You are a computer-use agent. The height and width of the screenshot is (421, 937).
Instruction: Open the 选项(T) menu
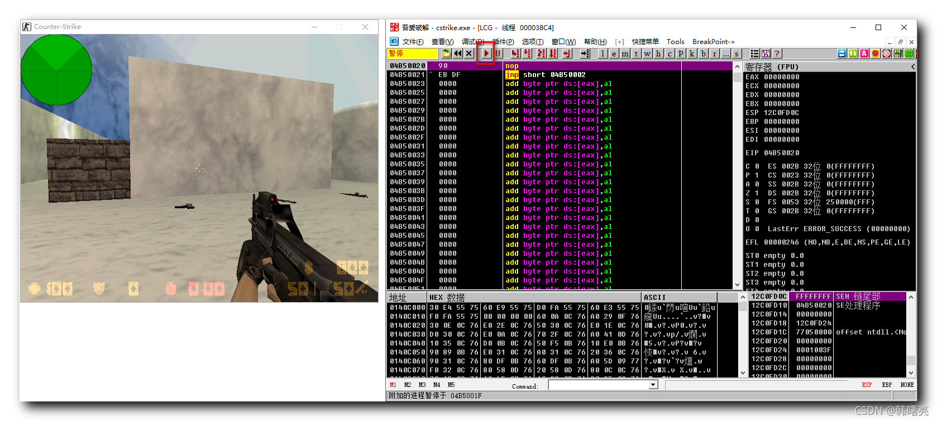532,42
